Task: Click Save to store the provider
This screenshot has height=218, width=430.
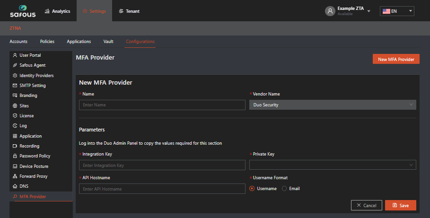Action: coord(400,205)
